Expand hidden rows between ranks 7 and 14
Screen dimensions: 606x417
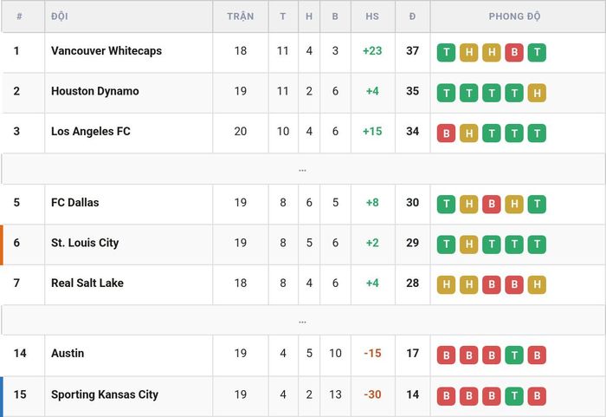[x=303, y=321]
